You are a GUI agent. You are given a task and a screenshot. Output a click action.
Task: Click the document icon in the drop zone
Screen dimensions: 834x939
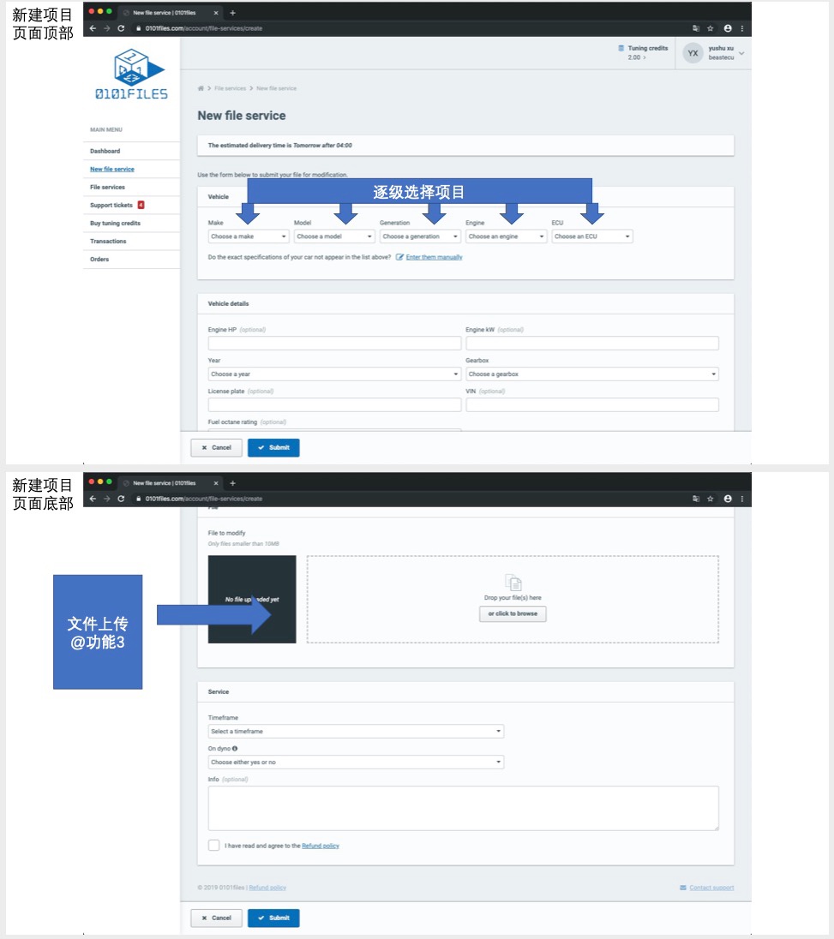click(513, 583)
